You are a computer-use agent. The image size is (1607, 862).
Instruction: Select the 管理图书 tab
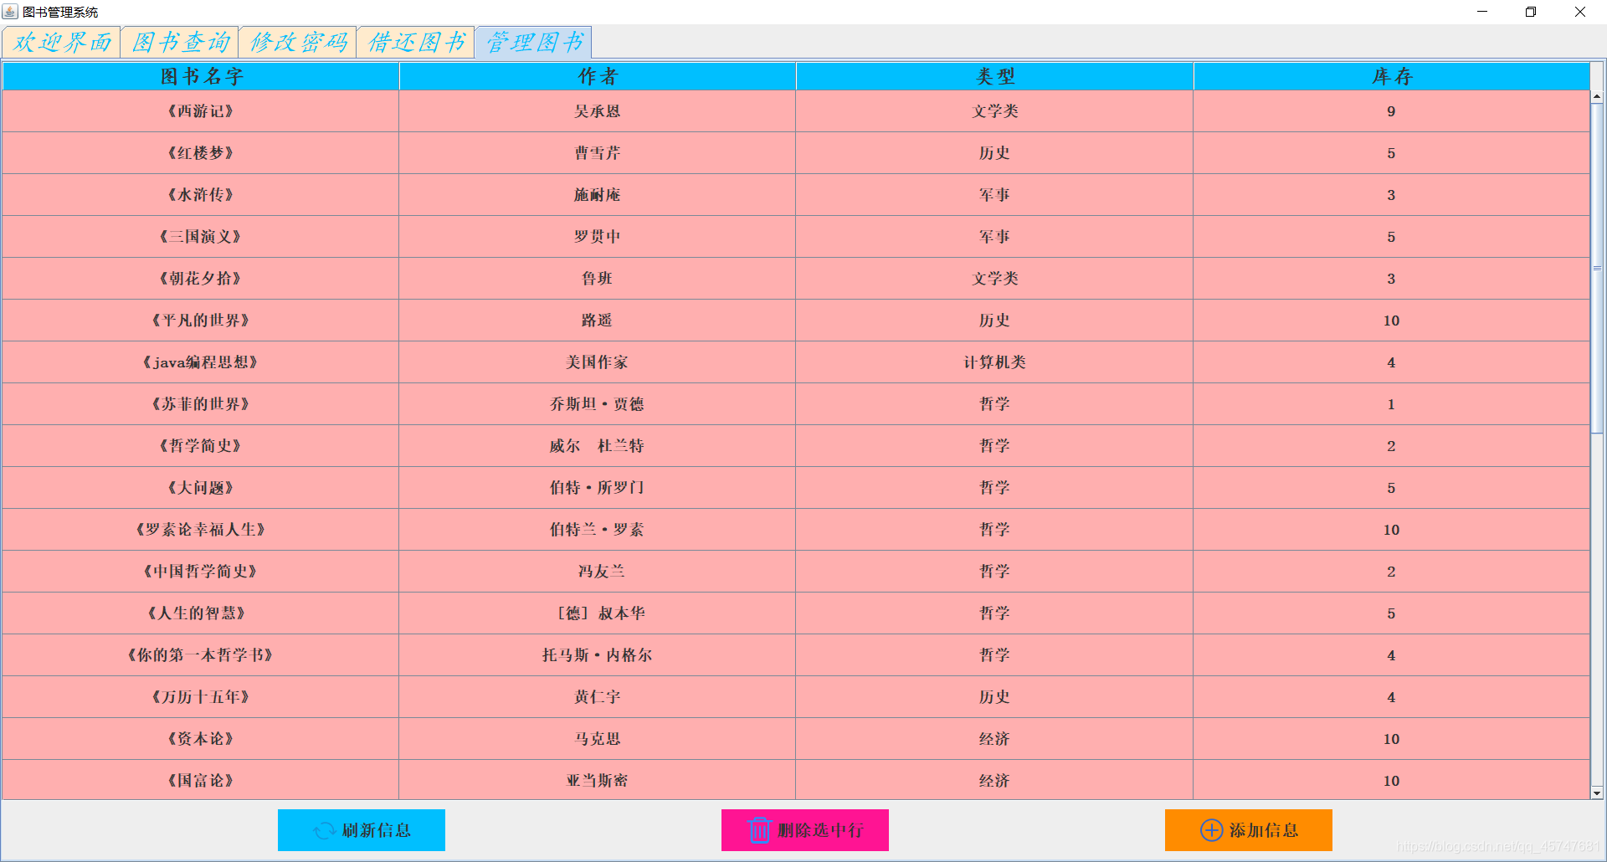pyautogui.click(x=534, y=43)
